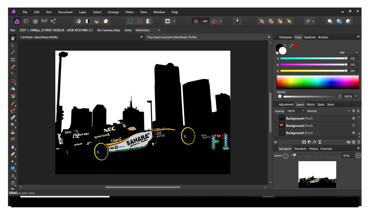Click the Navigator zoom in plus button
This screenshot has height=212, width=368.
(358, 156)
